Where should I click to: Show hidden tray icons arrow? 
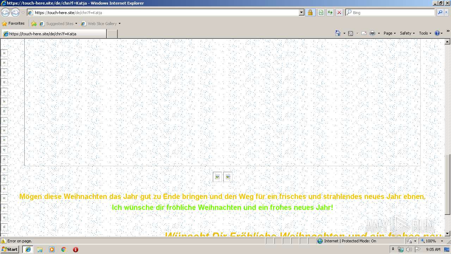tap(393, 249)
